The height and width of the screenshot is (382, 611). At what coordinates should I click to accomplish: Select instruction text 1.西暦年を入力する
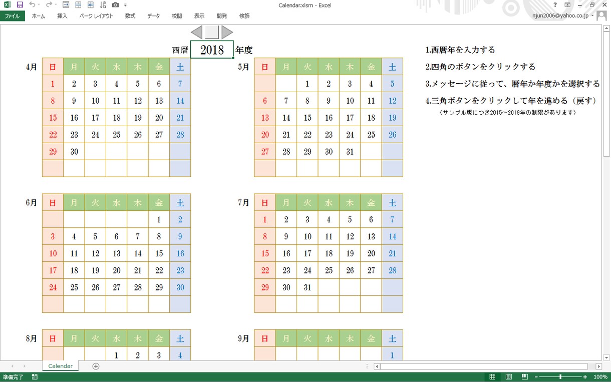click(x=460, y=50)
